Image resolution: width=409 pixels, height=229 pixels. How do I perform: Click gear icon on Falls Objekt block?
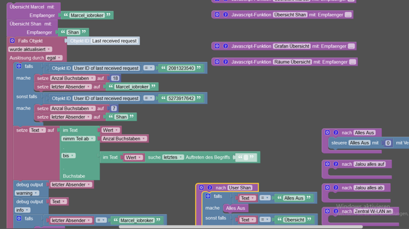point(12,41)
